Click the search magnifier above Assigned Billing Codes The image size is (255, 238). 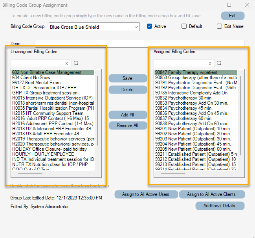(x=219, y=63)
